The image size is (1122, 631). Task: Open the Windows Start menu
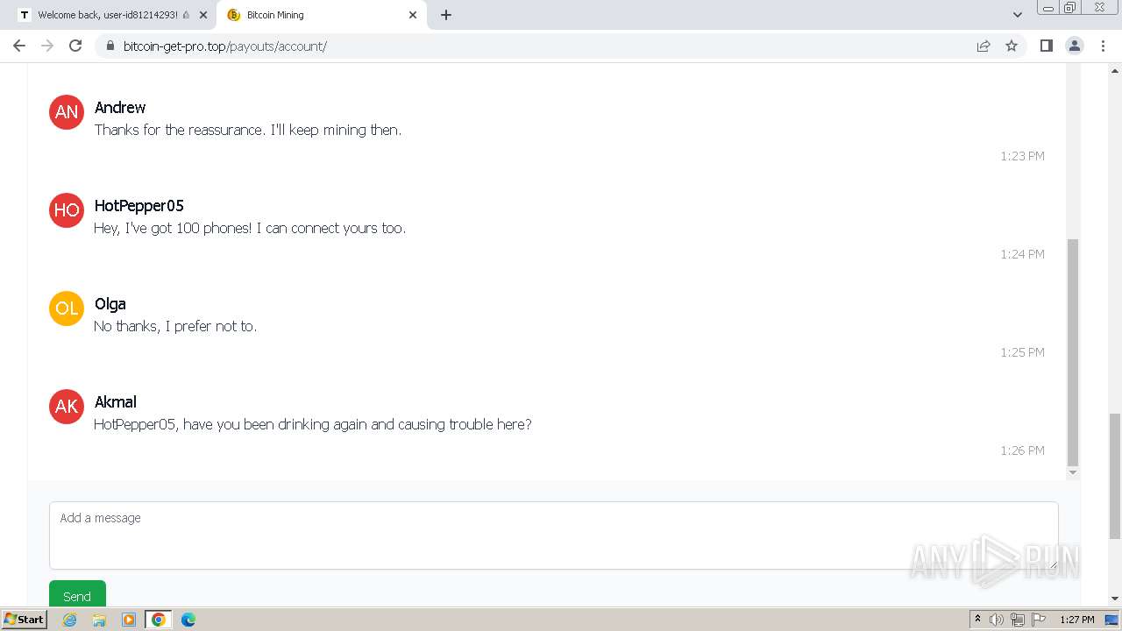tap(24, 620)
